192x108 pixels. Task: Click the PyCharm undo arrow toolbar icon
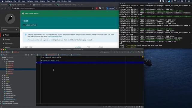click(x=139, y=52)
